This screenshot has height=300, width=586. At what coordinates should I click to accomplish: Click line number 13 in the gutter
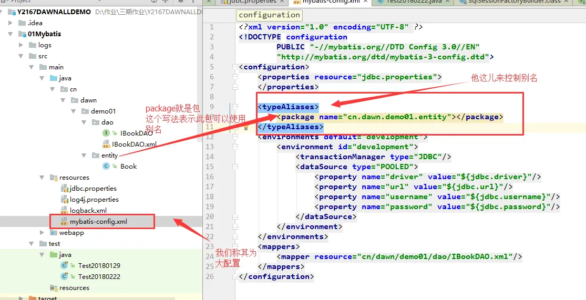pos(209,147)
